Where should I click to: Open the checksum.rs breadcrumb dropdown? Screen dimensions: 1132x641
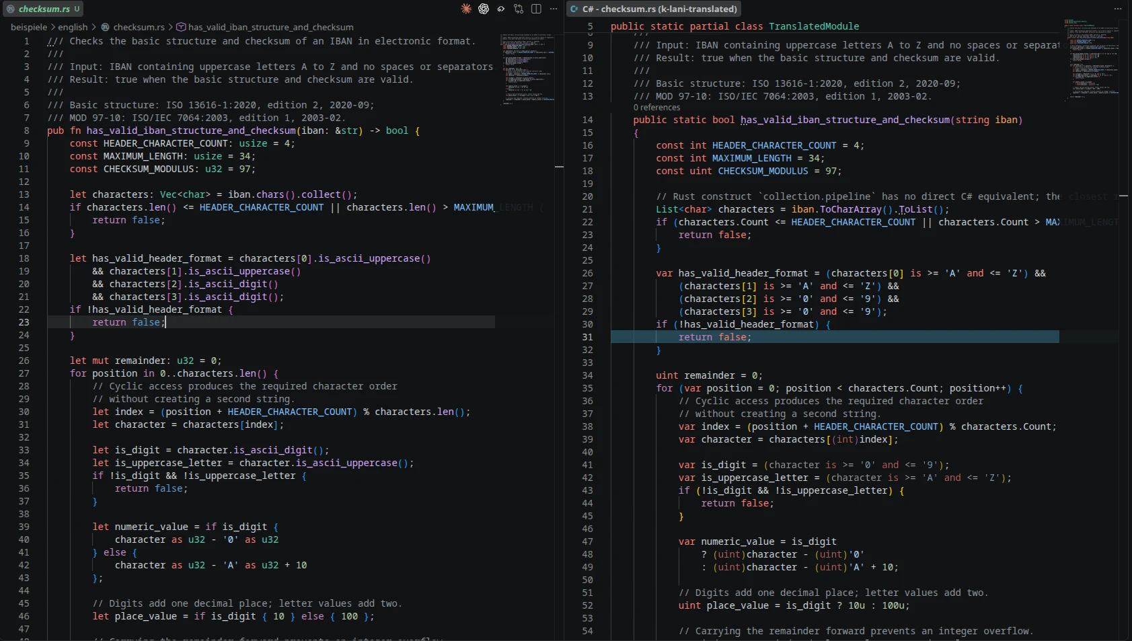pos(139,27)
